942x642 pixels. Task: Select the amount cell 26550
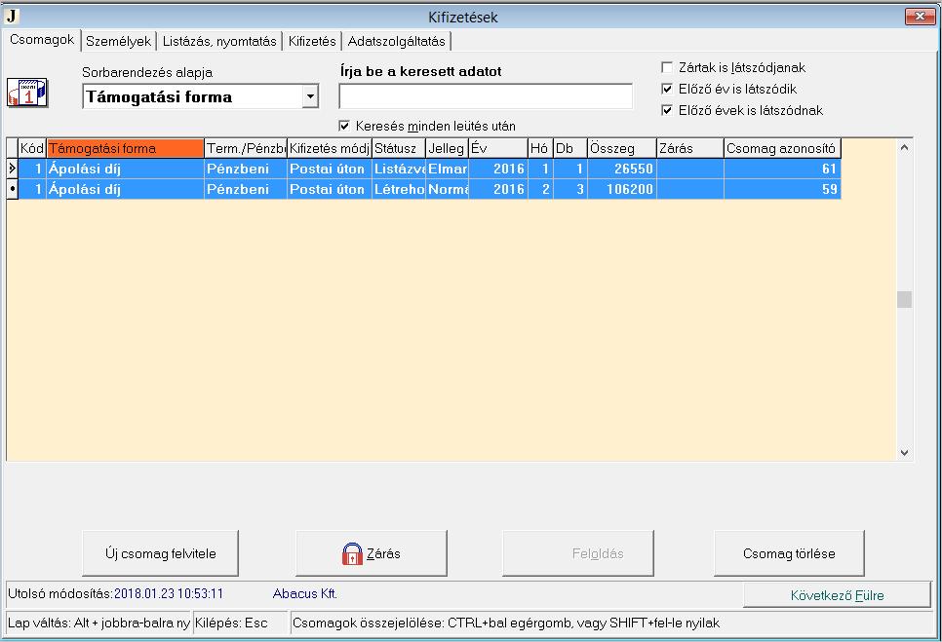(622, 169)
